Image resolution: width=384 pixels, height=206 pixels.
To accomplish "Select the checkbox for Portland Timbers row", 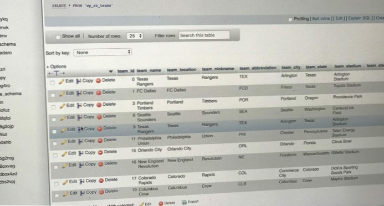I will click(53, 107).
